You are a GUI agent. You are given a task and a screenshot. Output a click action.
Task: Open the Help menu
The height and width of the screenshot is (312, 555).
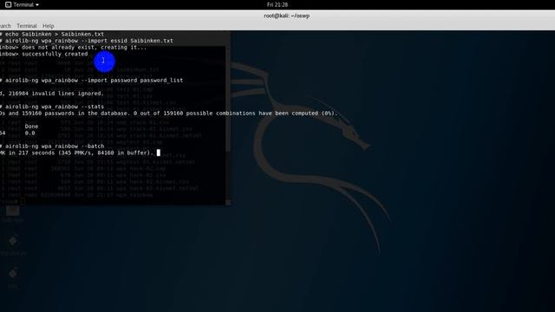point(49,26)
